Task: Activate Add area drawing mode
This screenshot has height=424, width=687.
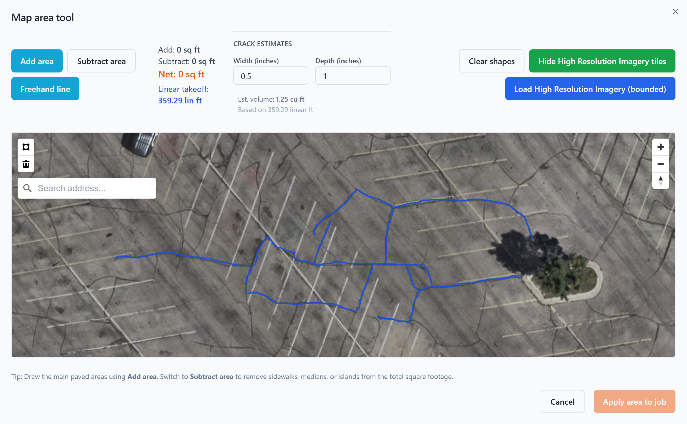Action: (37, 61)
